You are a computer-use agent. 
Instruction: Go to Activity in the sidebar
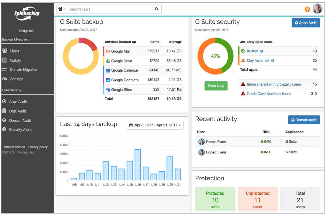pyautogui.click(x=15, y=60)
